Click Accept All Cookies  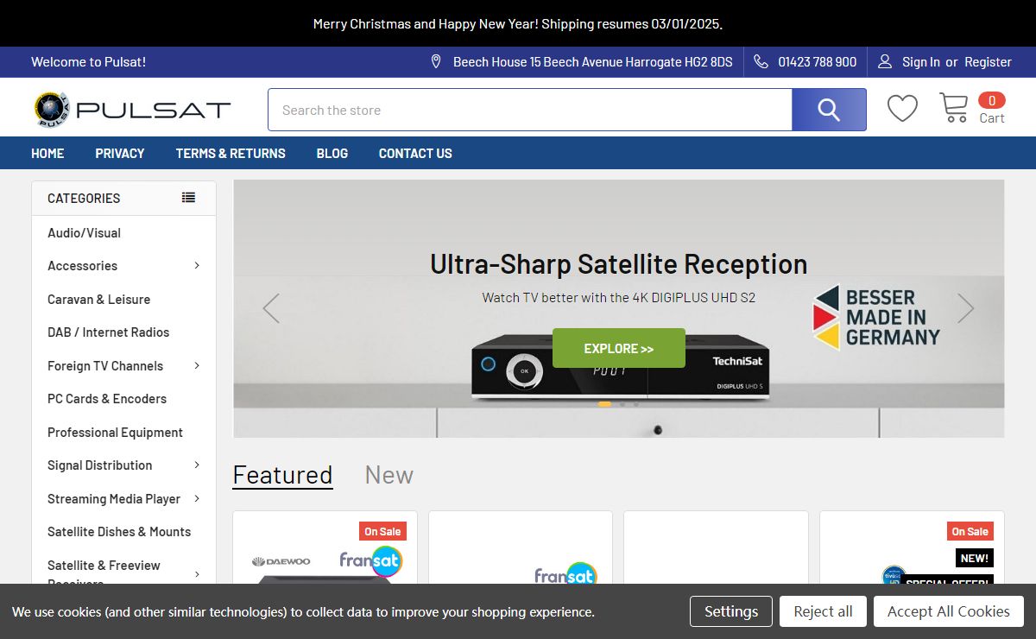[x=949, y=611]
